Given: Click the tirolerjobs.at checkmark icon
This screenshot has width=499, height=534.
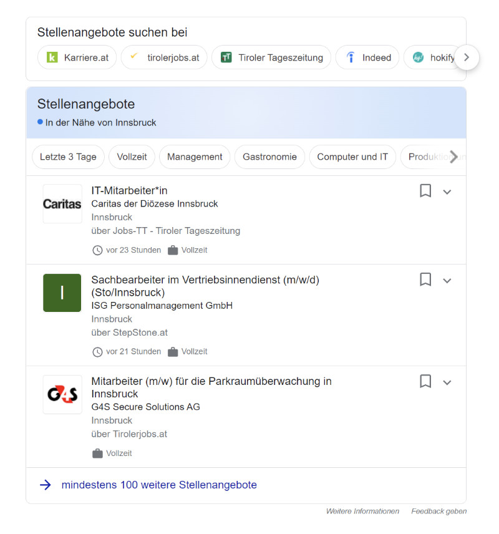Looking at the screenshot, I should (134, 56).
